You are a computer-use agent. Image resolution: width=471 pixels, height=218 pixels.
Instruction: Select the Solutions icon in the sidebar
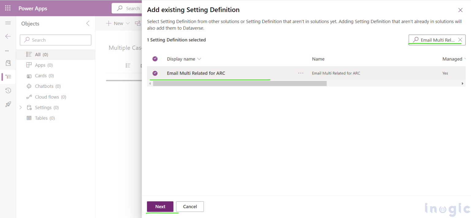8,76
